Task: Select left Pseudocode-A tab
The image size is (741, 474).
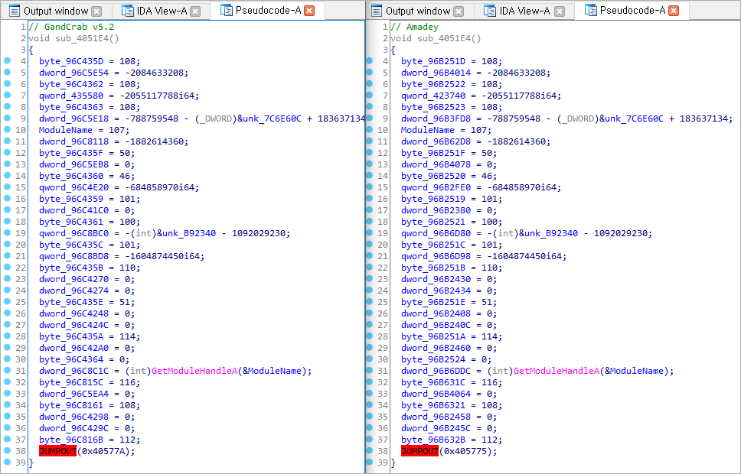Action: [x=268, y=11]
